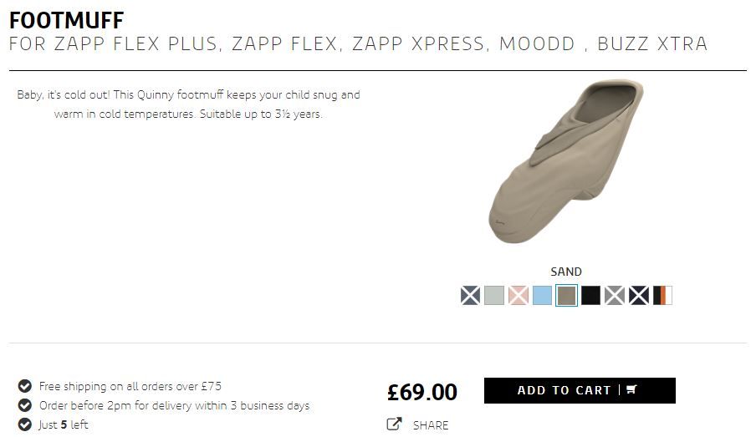
Task: Click the £69.00 price text
Action: (x=422, y=392)
